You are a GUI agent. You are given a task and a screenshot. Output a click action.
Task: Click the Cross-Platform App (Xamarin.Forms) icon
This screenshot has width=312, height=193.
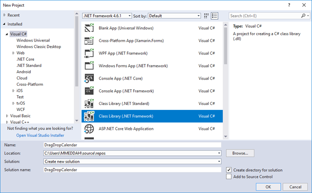click(x=89, y=41)
